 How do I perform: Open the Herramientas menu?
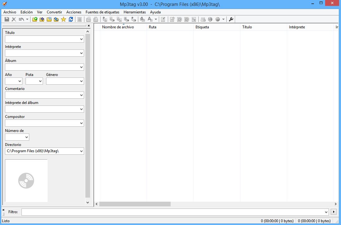click(x=135, y=12)
